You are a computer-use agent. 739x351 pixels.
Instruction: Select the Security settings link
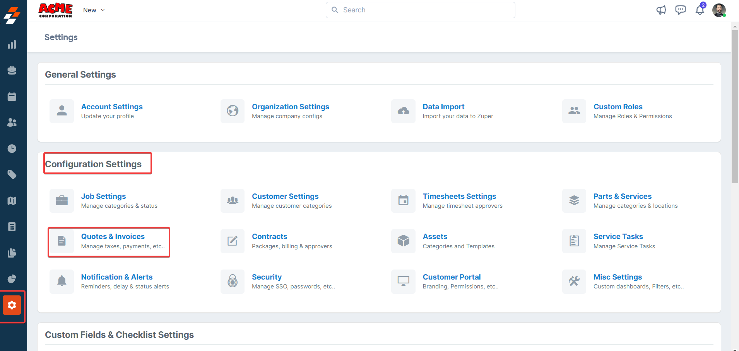(267, 277)
